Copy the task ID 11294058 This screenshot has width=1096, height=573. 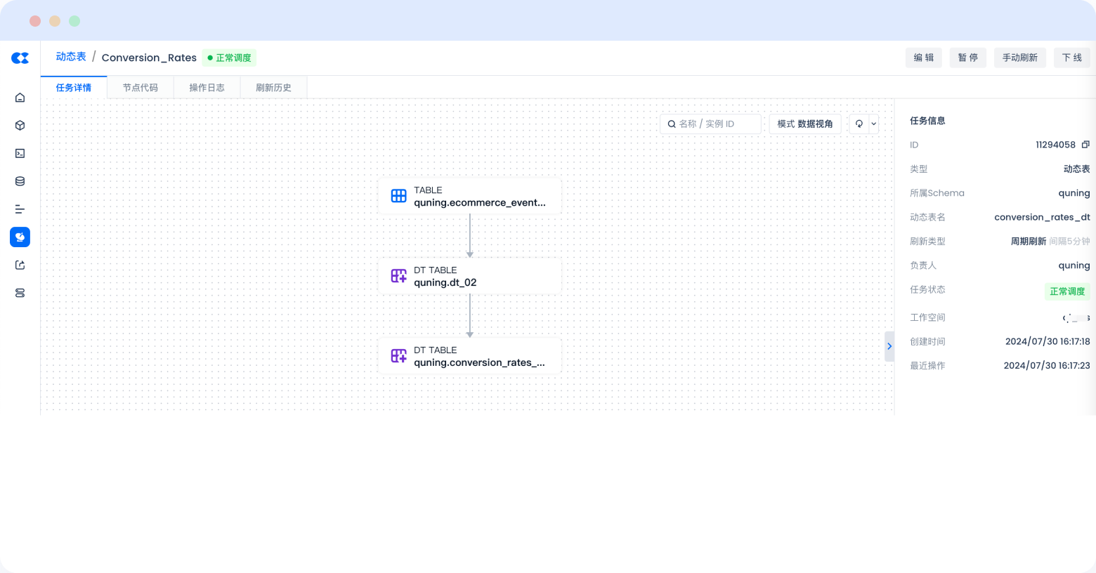(x=1085, y=145)
